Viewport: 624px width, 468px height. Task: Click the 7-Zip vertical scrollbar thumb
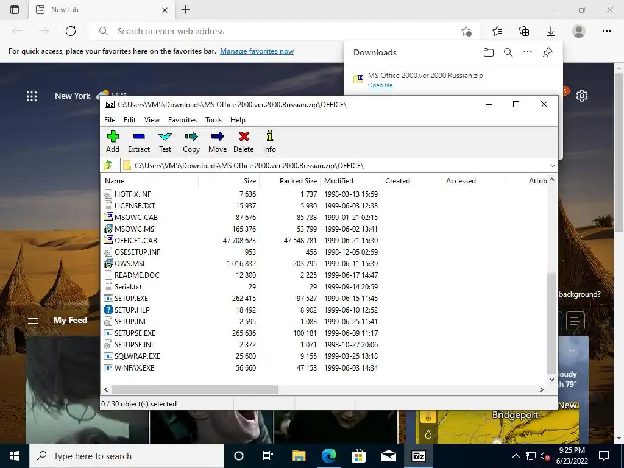[x=551, y=323]
